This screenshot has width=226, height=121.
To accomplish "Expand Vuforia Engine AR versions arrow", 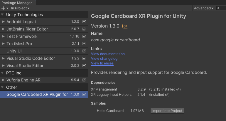I will tap(3, 80).
